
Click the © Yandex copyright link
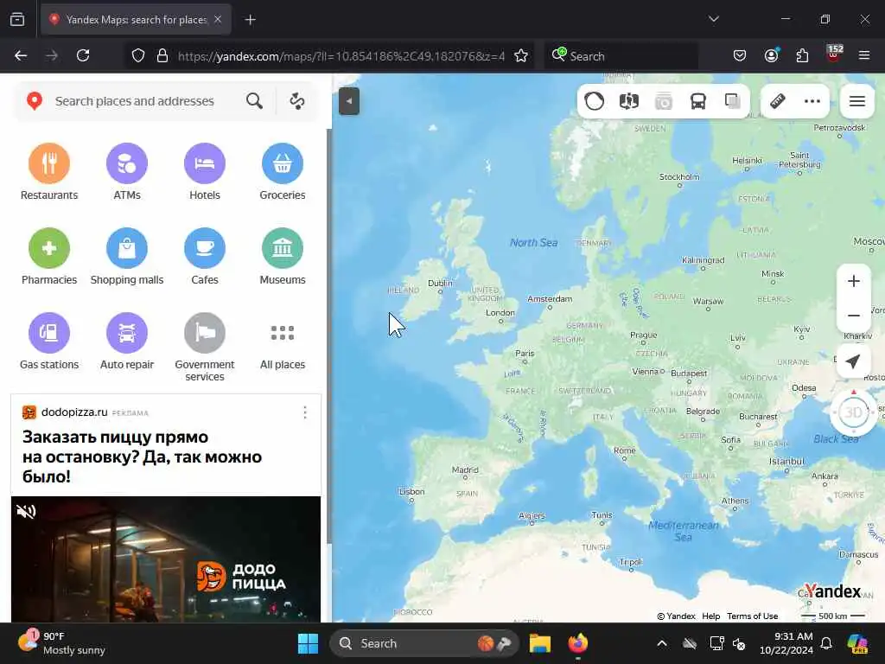[x=676, y=616]
